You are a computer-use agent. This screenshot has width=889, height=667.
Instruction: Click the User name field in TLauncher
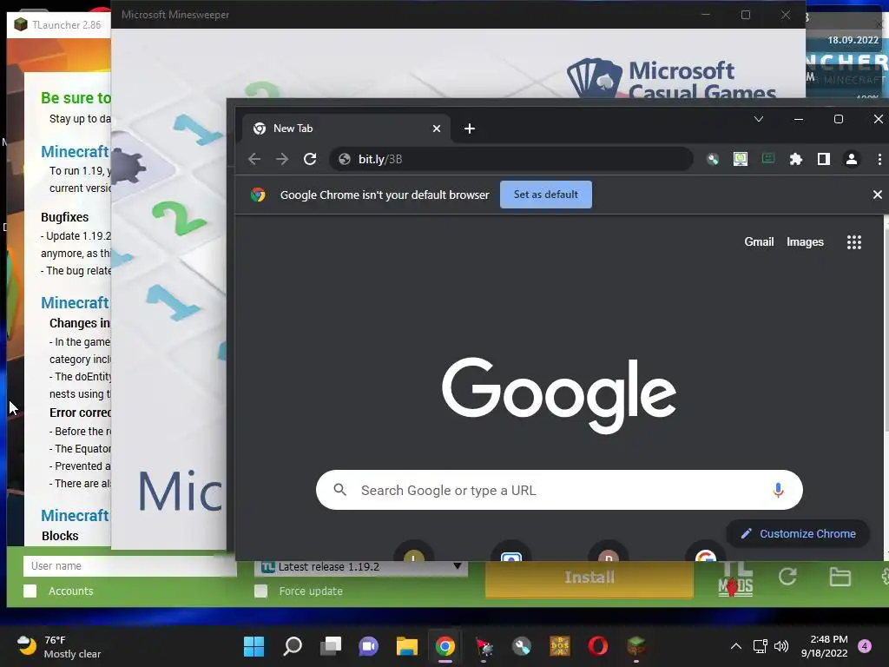[129, 565]
